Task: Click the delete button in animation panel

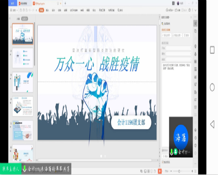Action: point(186,35)
